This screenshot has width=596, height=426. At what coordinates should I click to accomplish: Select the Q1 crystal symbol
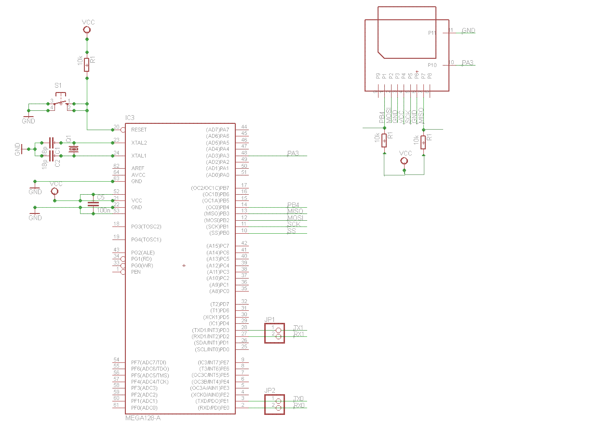[x=73, y=149]
